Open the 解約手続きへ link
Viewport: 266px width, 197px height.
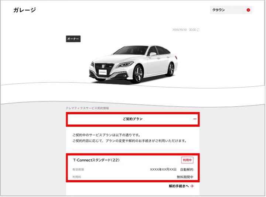(x=181, y=186)
